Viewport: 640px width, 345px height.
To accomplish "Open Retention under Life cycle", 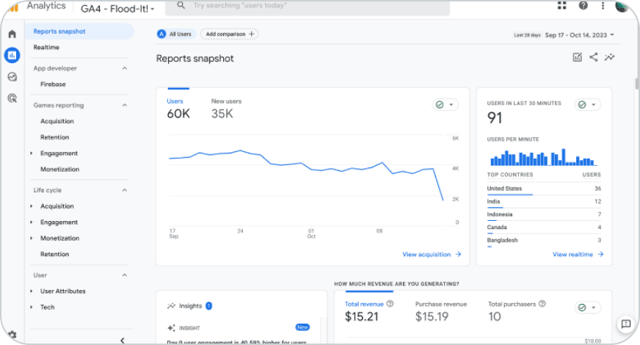I will (x=55, y=254).
